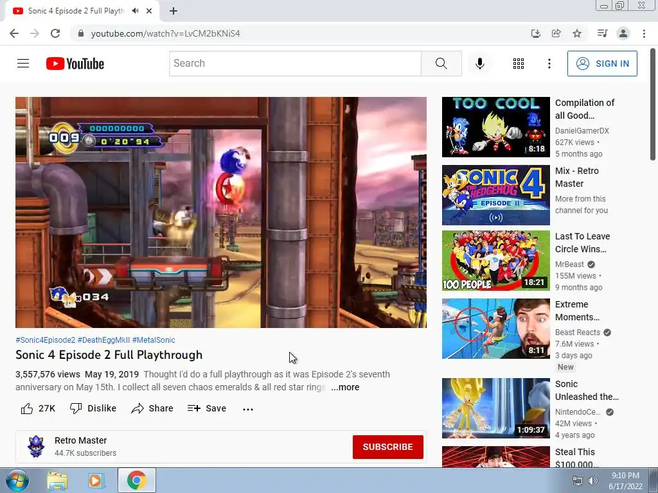The height and width of the screenshot is (493, 658).
Task: Click the Beast Reacts channel name
Action: tap(578, 333)
